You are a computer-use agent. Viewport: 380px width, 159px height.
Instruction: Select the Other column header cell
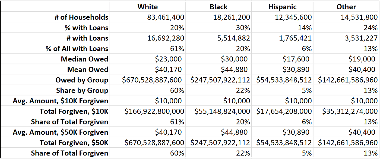click(346, 7)
